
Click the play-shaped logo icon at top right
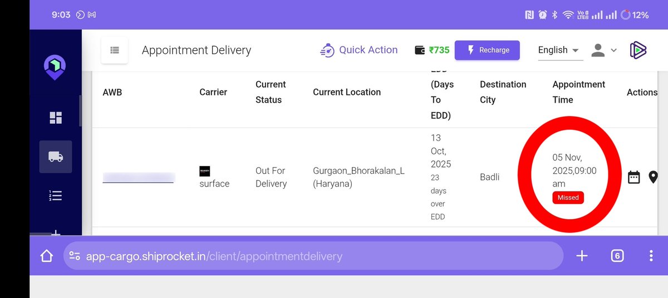[638, 50]
